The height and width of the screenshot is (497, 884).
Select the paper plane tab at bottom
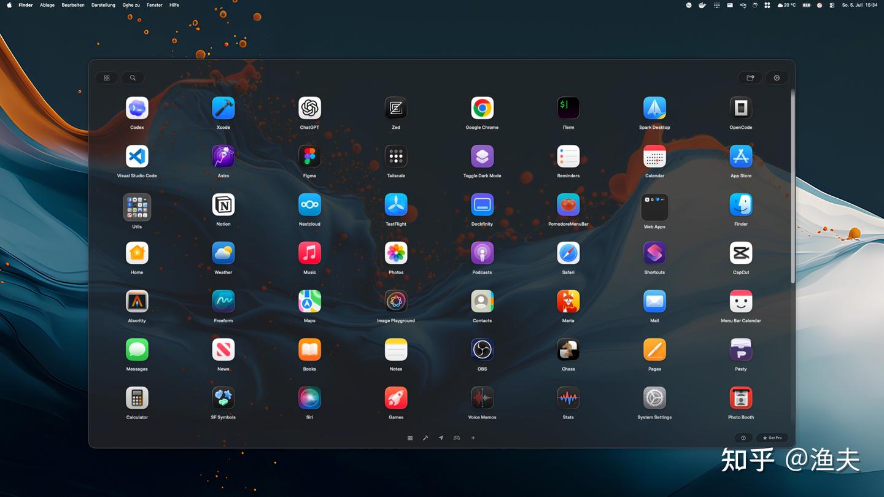tap(441, 438)
